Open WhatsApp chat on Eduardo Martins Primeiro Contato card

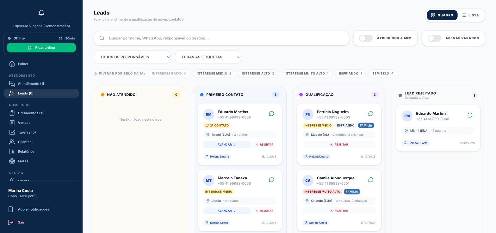pyautogui.click(x=271, y=114)
